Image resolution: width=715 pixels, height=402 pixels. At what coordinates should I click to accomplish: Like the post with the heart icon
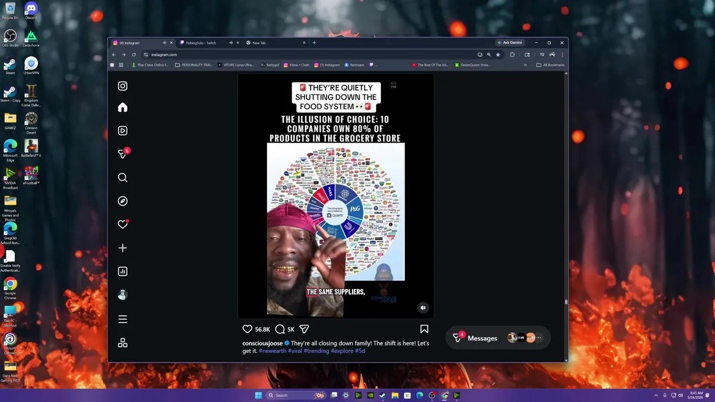[247, 329]
